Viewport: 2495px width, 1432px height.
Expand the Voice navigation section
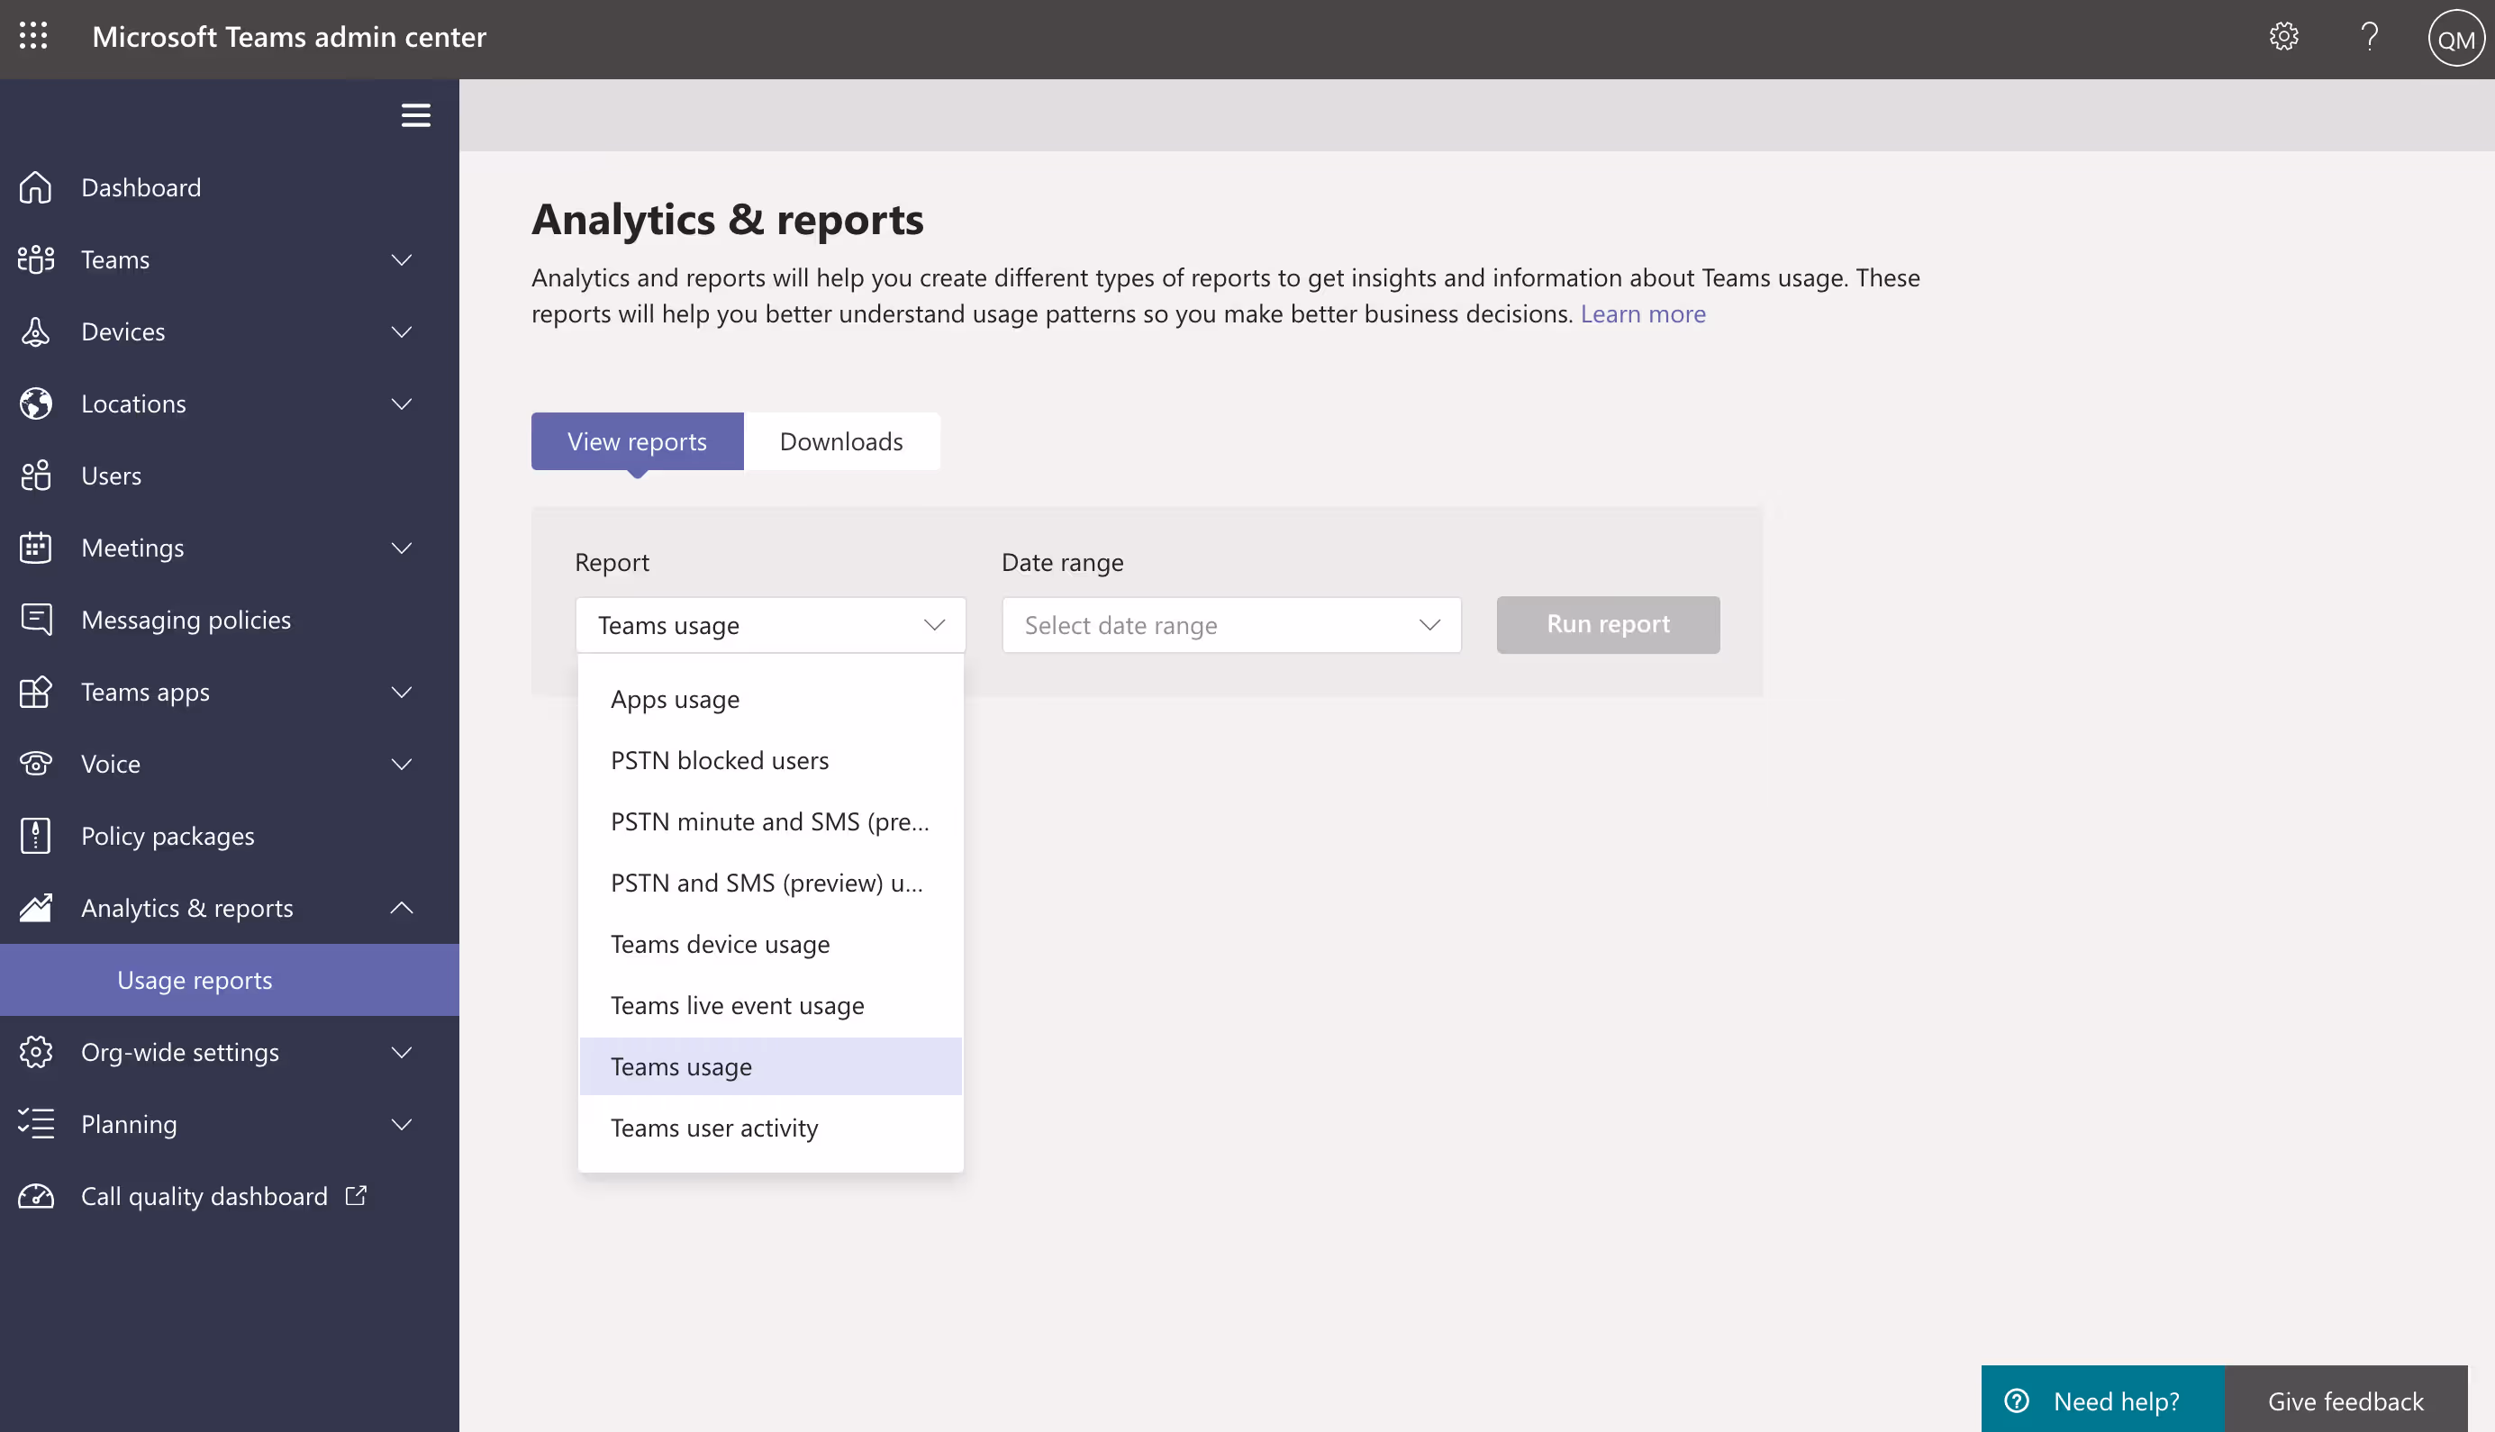coord(401,763)
